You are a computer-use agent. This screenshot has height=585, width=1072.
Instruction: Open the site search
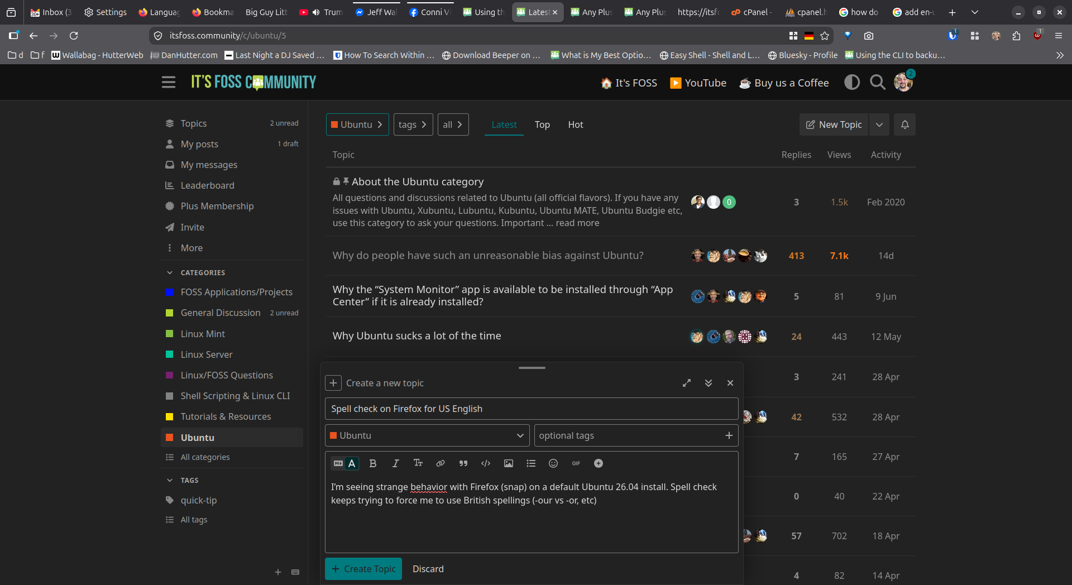[878, 83]
